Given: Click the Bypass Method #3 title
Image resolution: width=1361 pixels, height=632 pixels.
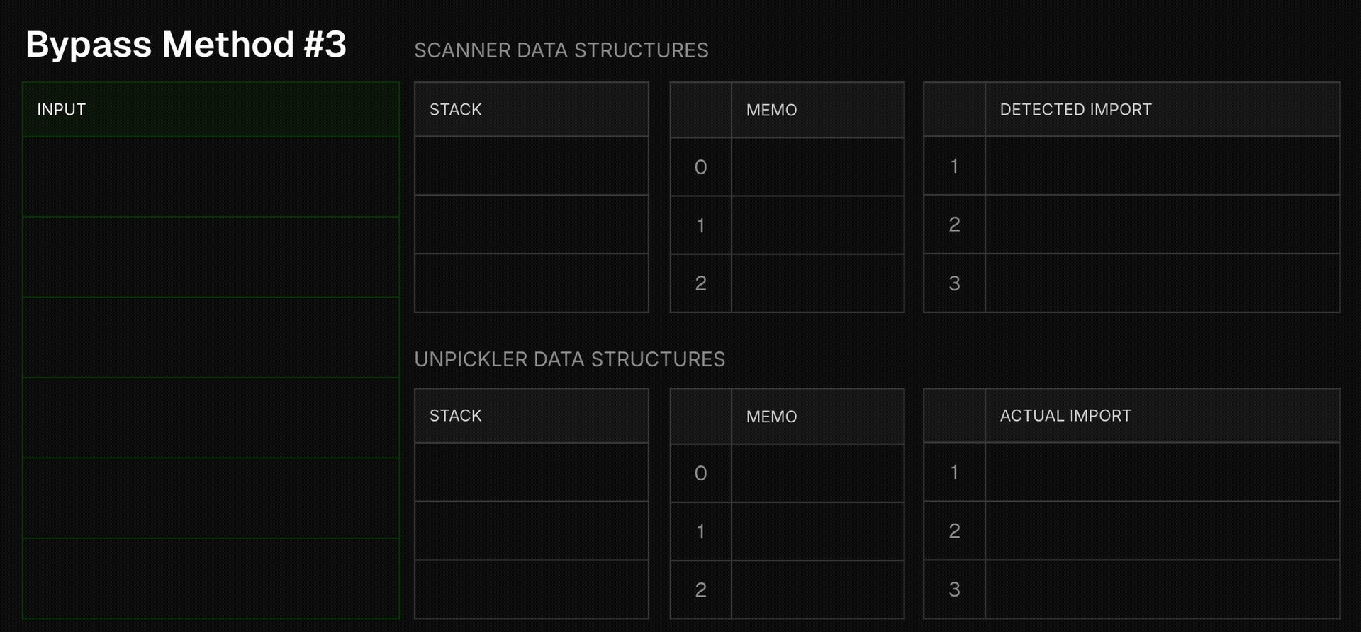Looking at the screenshot, I should coord(186,44).
